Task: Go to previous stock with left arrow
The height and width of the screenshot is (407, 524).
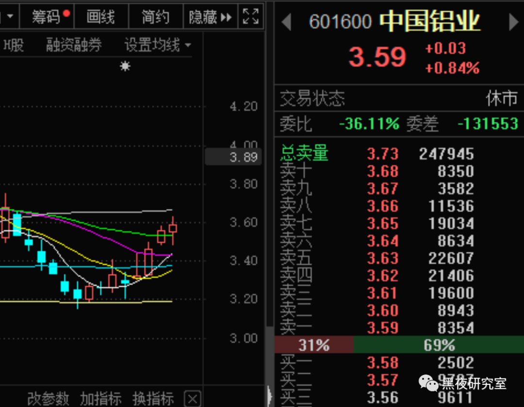Action: coord(286,22)
